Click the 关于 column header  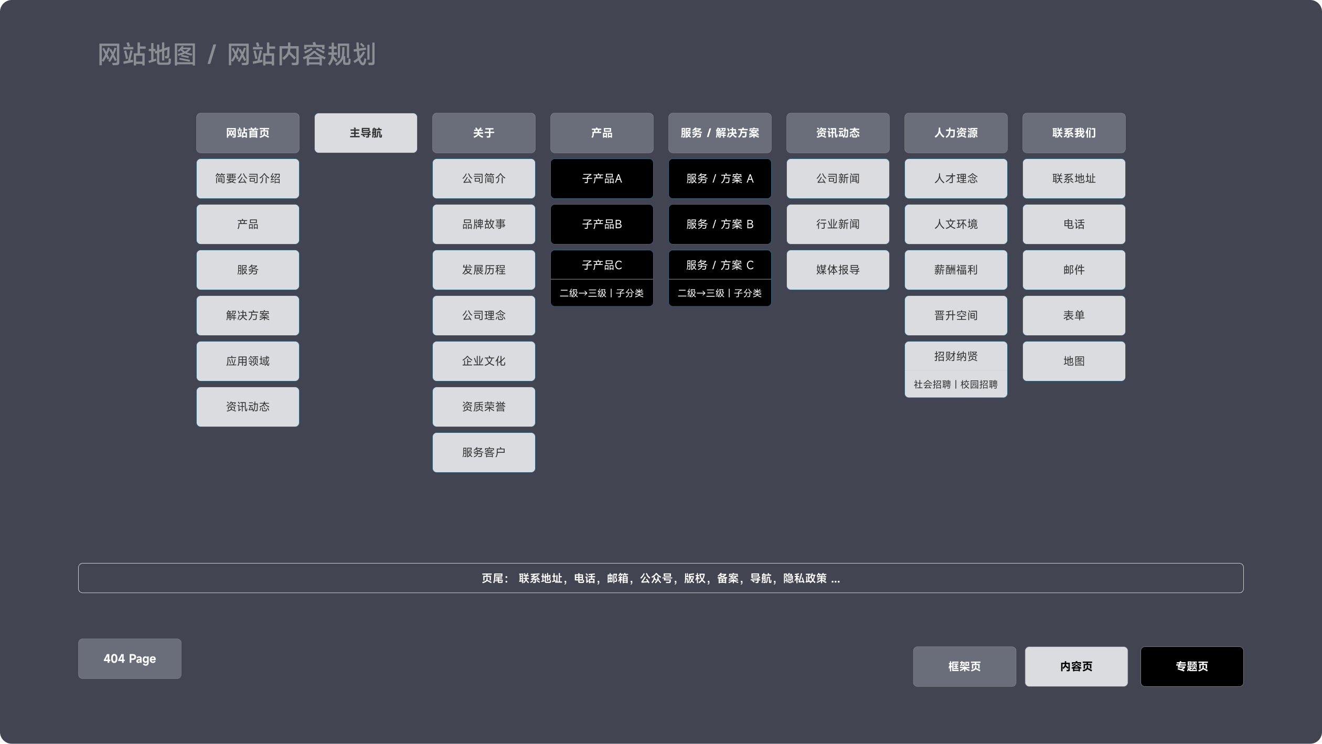484,133
